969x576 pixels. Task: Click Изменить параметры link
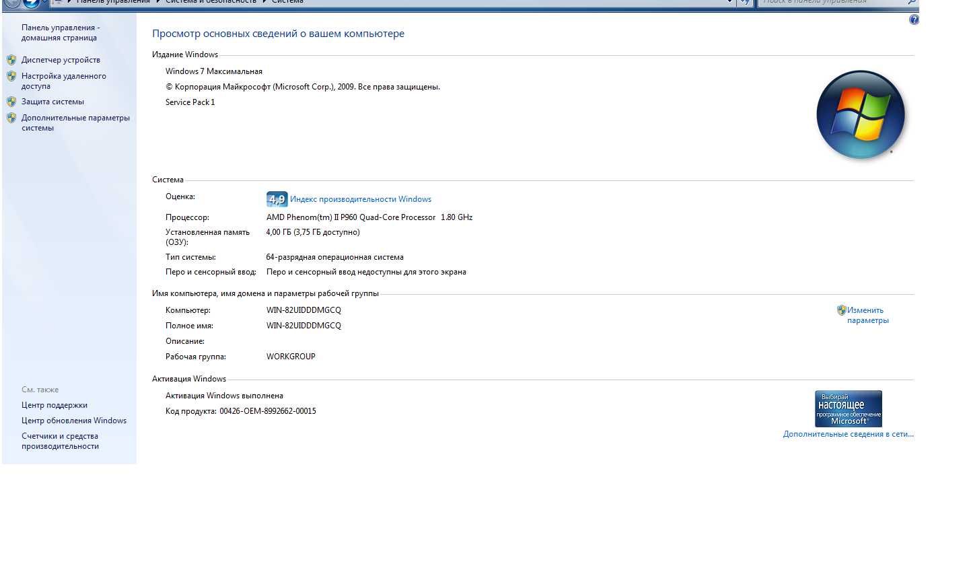tap(868, 315)
